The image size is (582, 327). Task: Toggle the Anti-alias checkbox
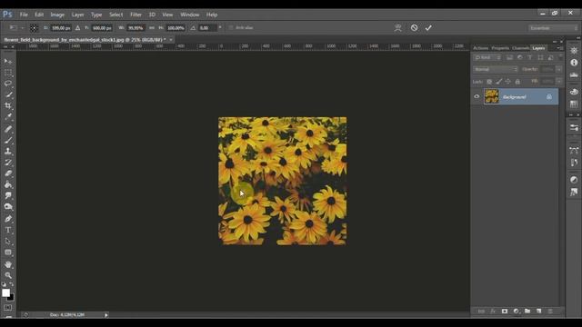pyautogui.click(x=231, y=28)
